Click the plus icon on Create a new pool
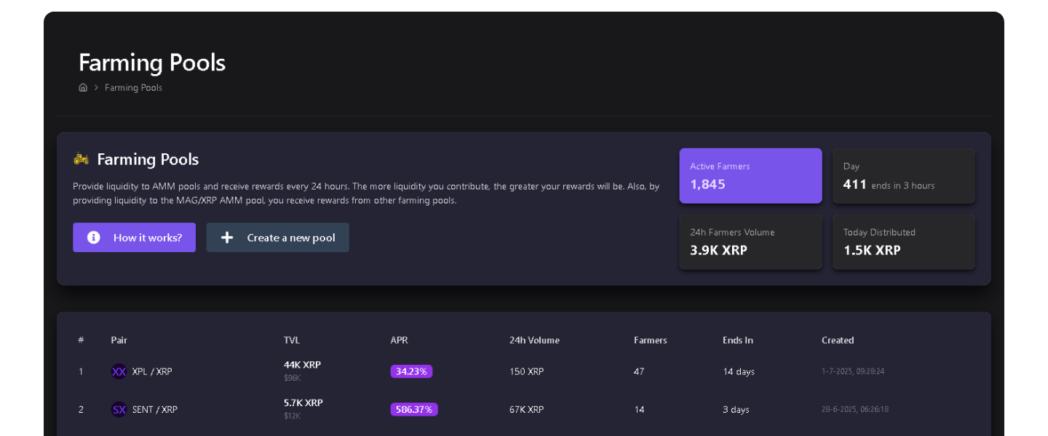 [x=227, y=238]
